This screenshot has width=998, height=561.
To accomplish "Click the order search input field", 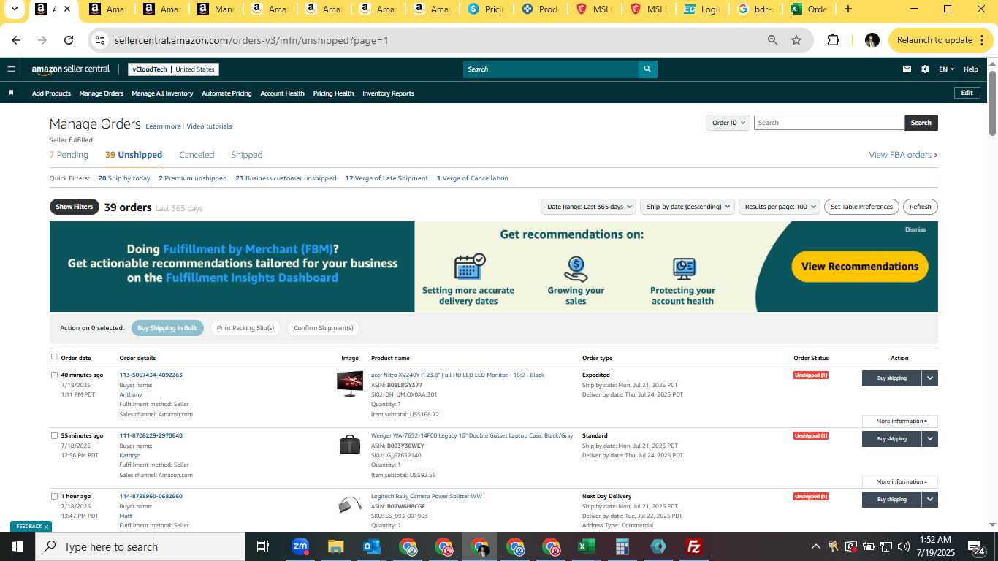I will point(829,123).
